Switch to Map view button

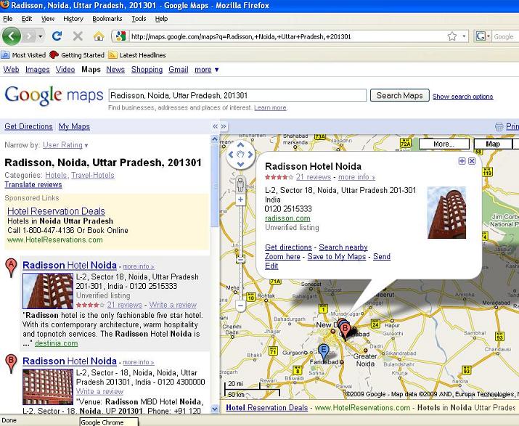493,144
